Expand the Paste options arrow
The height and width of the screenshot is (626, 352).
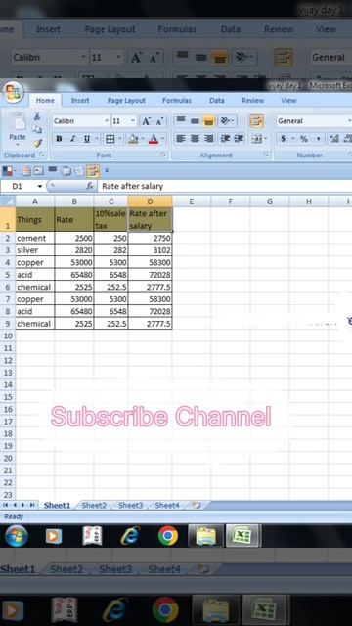click(x=18, y=145)
